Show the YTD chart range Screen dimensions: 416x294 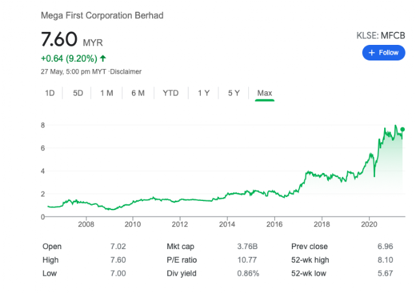(x=170, y=93)
